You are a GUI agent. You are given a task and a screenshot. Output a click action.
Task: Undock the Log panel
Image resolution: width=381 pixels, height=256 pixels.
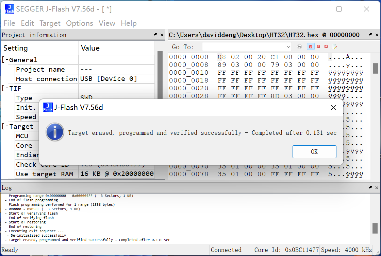[370, 188]
